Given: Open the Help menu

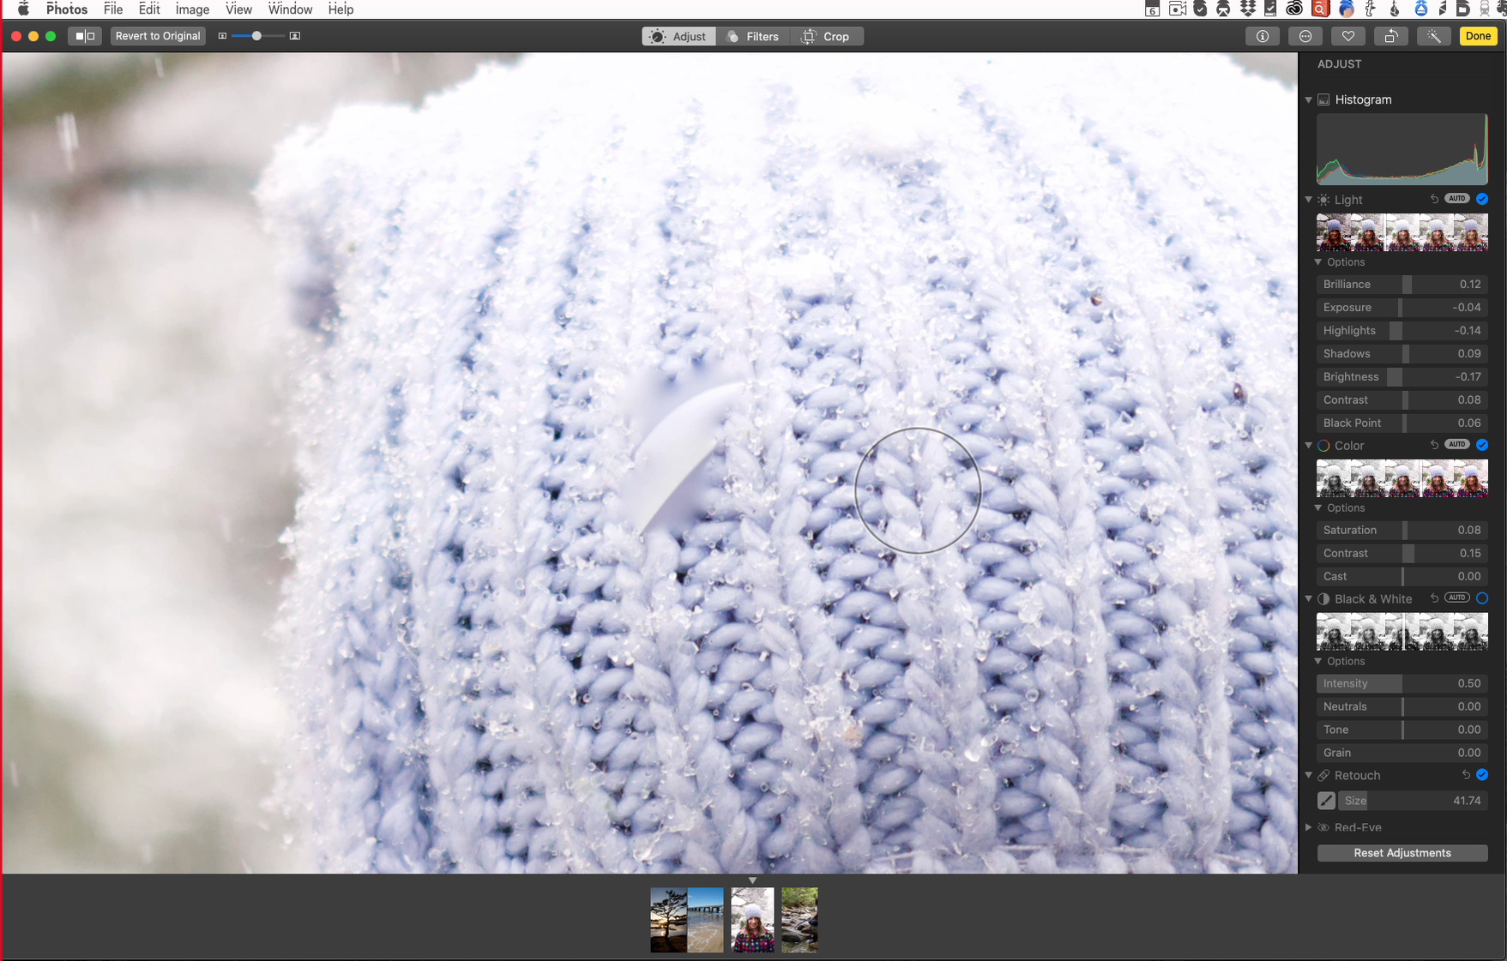Looking at the screenshot, I should 341,9.
